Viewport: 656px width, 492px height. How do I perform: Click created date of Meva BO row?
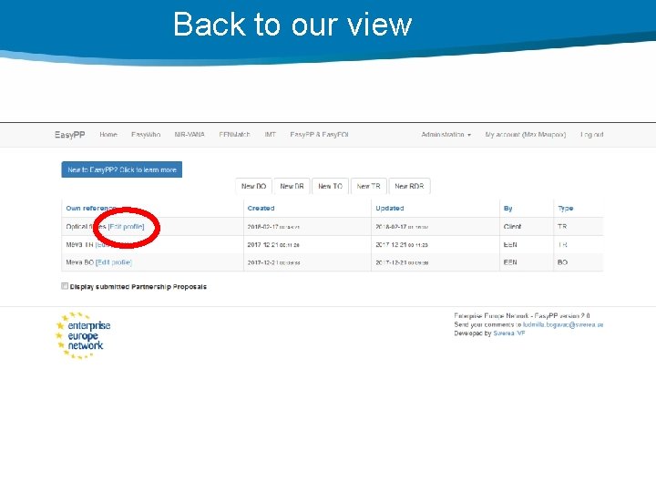(273, 262)
